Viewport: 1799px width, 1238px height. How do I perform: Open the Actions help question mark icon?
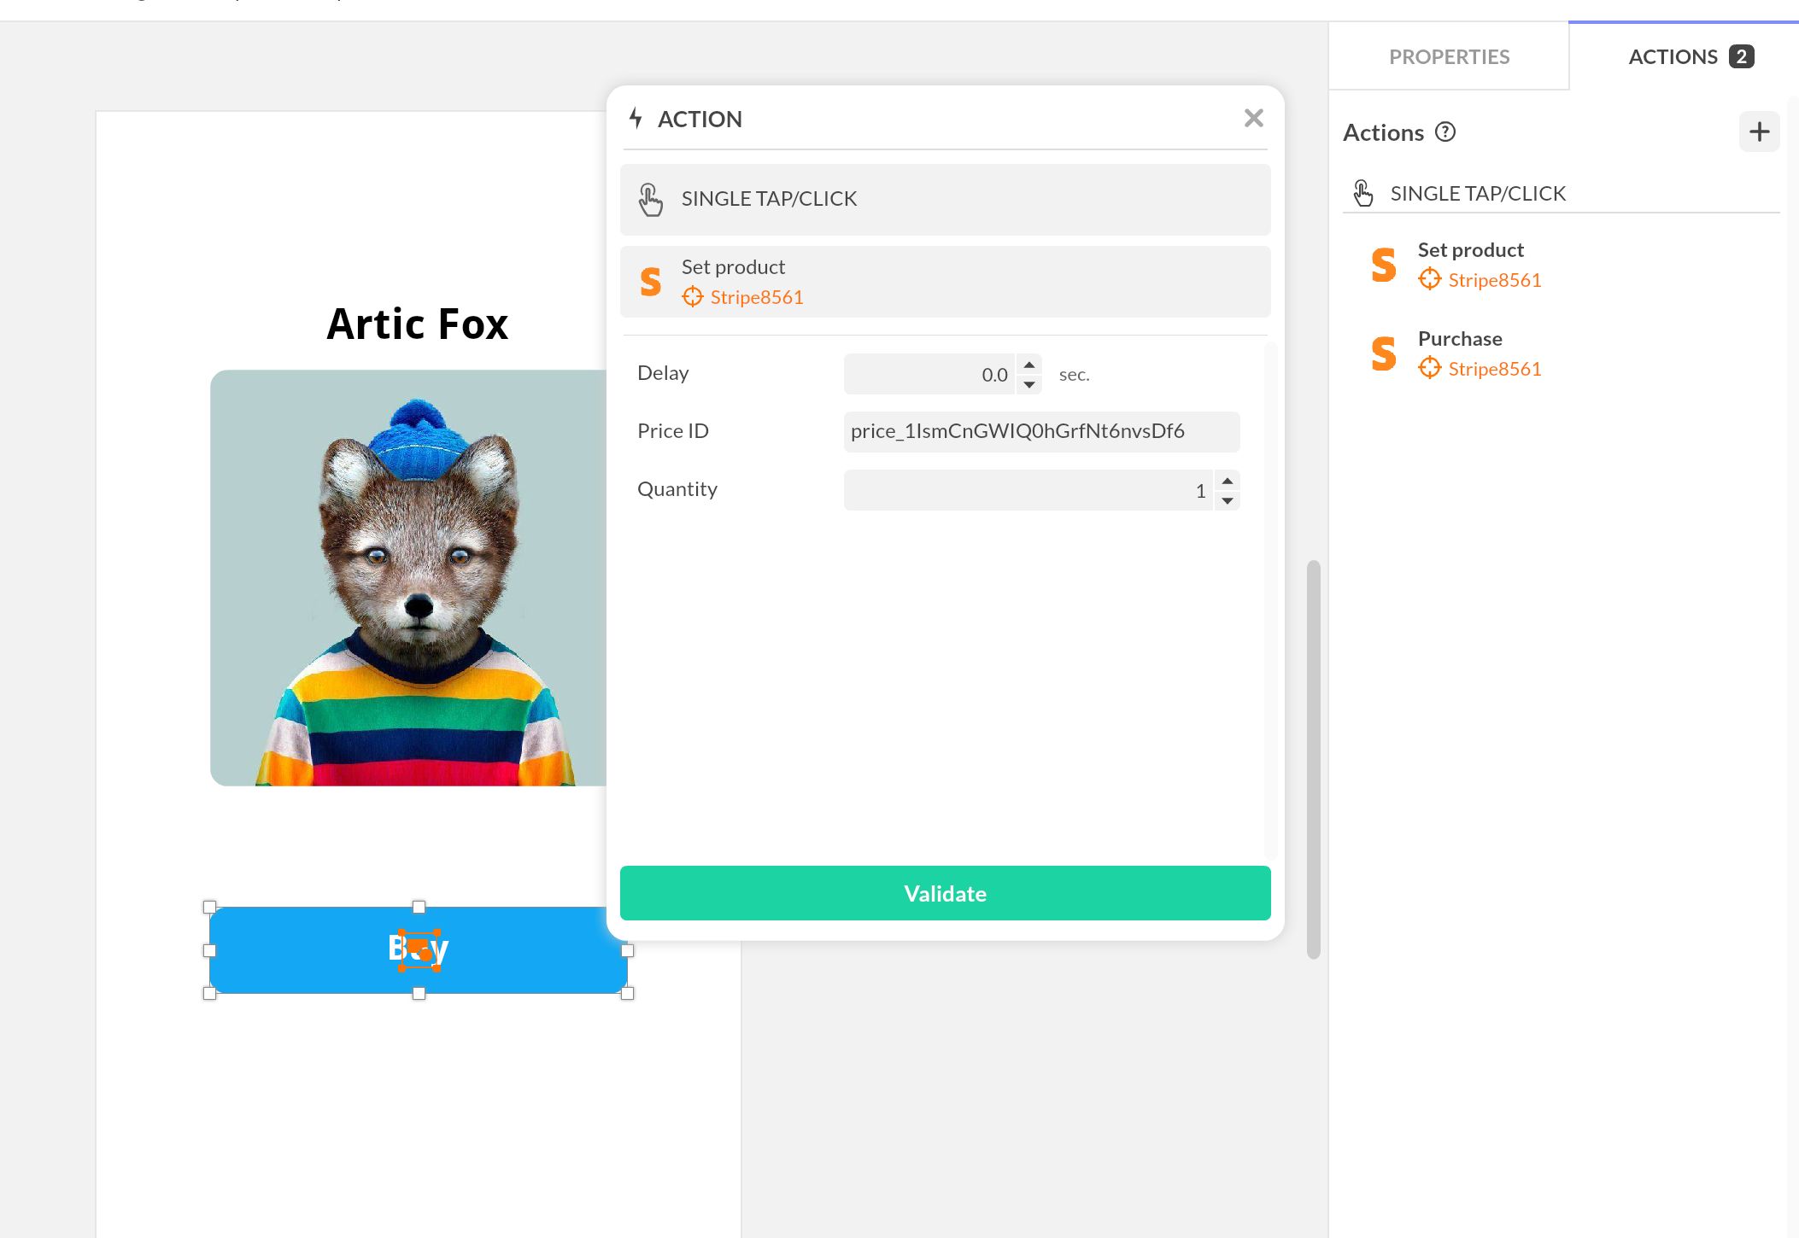[1445, 131]
